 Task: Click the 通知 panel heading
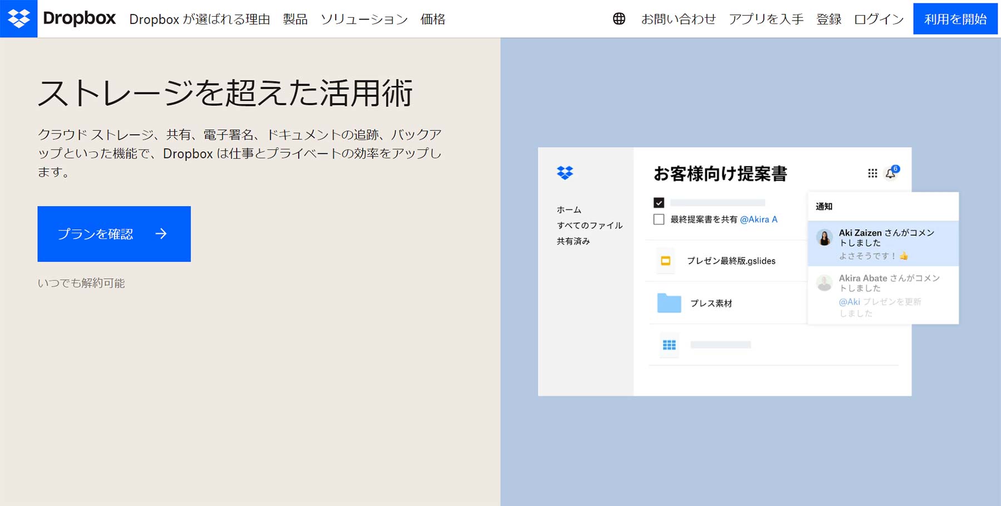(x=824, y=207)
